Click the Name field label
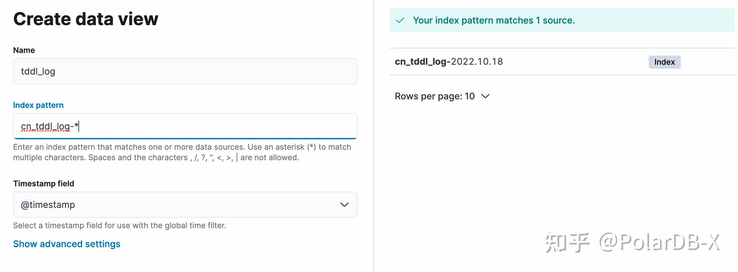The width and height of the screenshot is (738, 272). 24,50
